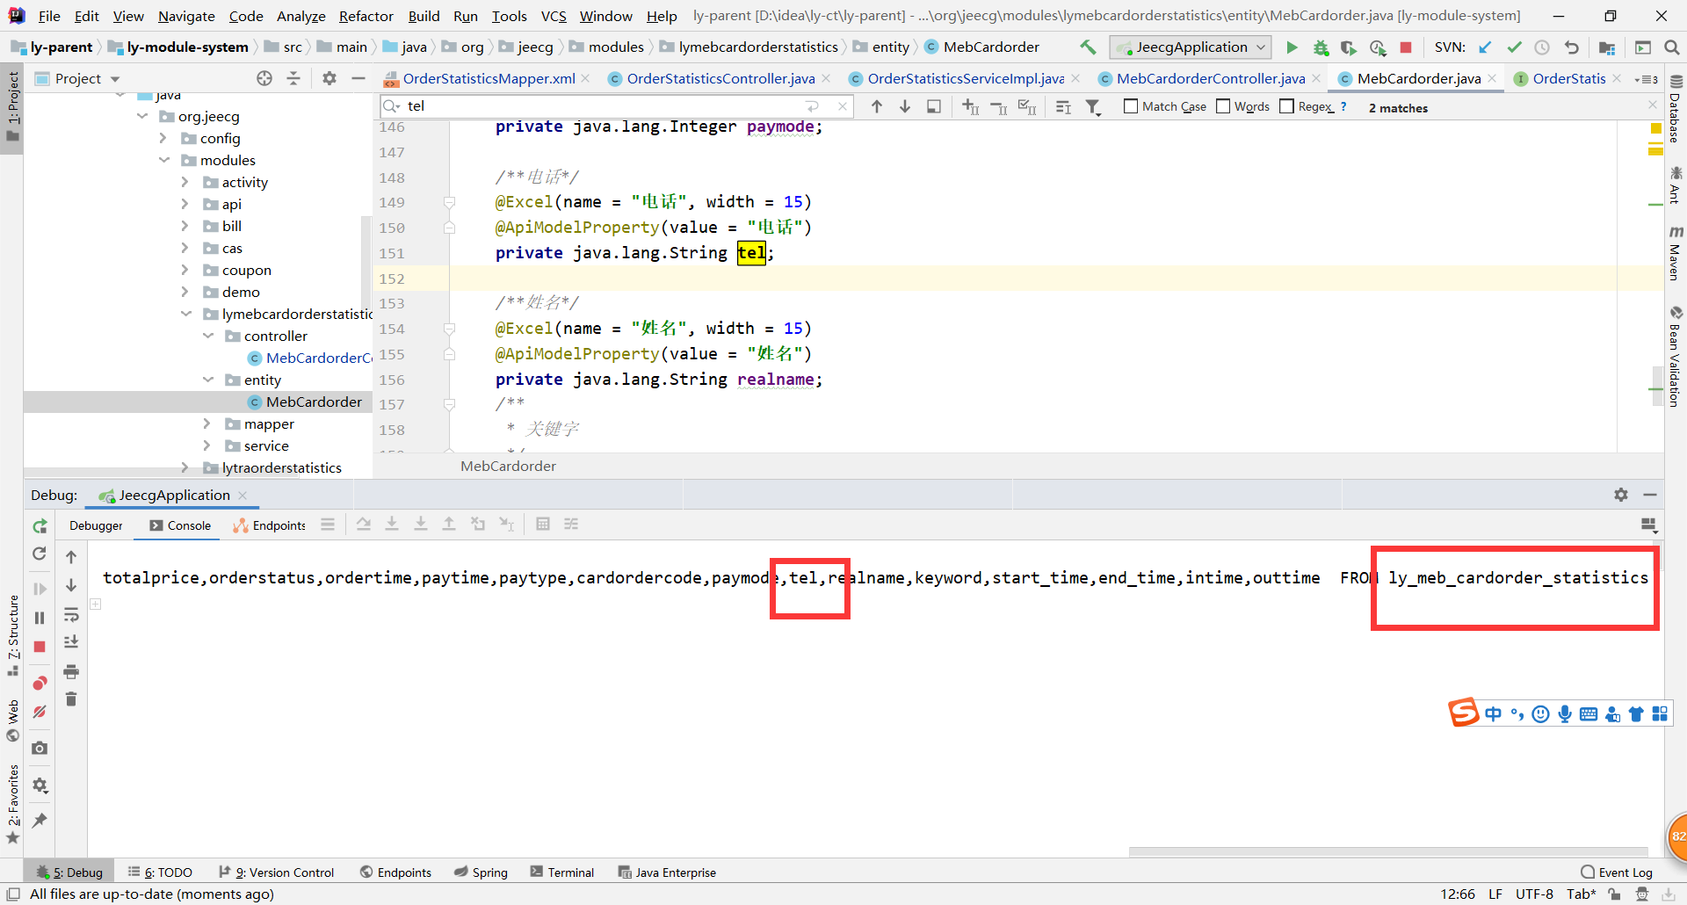Screen dimensions: 1687x905
Task: Open Event Log in the status bar
Action: [x=1617, y=872]
